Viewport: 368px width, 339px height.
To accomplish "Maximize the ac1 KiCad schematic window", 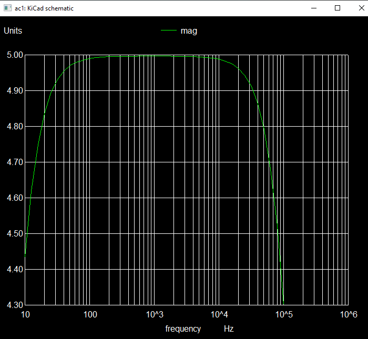I will pos(338,8).
